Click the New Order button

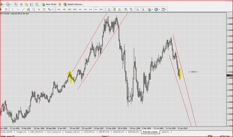(49, 4)
